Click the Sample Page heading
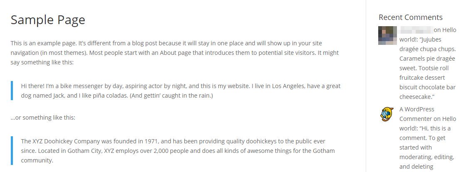 (x=48, y=20)
